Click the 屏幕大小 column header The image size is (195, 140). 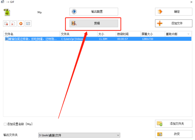153,34
